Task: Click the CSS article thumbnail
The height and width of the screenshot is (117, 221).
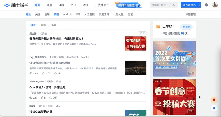Action: 136,113
